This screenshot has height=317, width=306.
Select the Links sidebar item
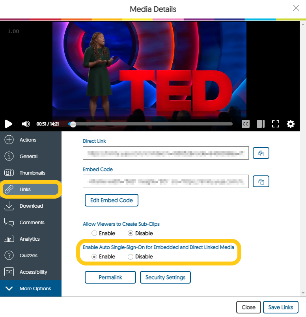(x=31, y=190)
